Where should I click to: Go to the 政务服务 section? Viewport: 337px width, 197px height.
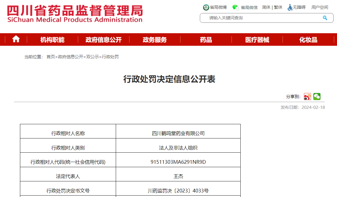click(x=155, y=40)
